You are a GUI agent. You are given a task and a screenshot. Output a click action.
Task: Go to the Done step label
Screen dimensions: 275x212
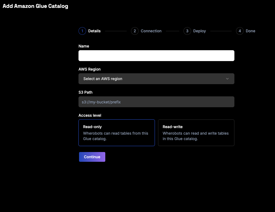pyautogui.click(x=250, y=31)
